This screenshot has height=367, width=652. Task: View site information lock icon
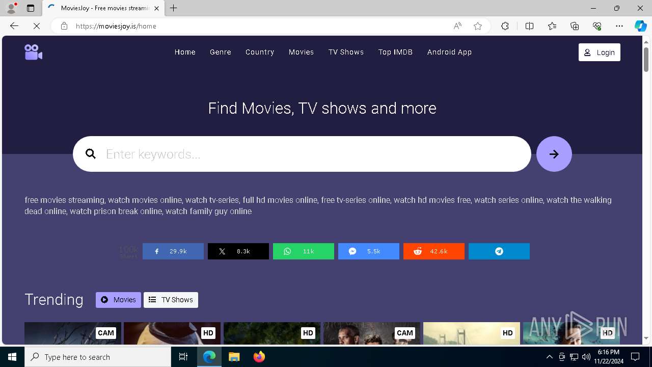[64, 26]
